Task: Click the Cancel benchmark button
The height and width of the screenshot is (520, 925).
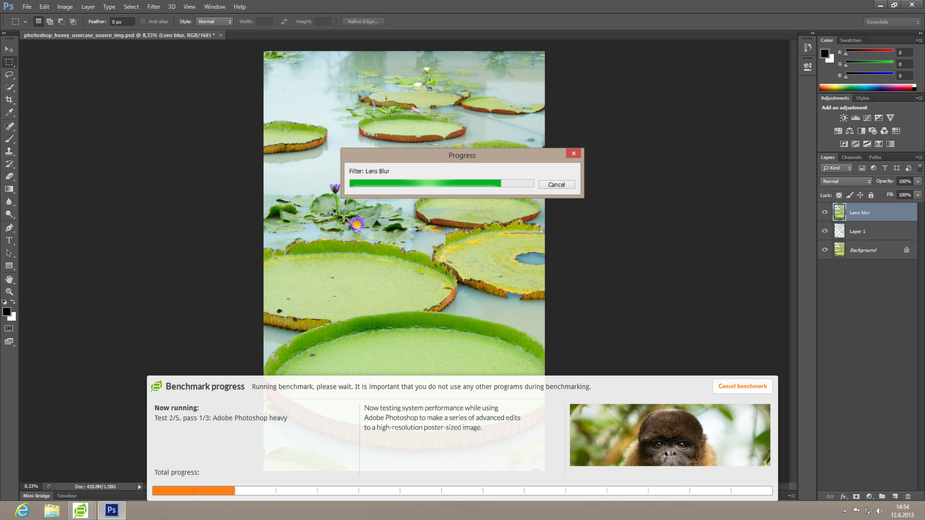Action: click(742, 386)
